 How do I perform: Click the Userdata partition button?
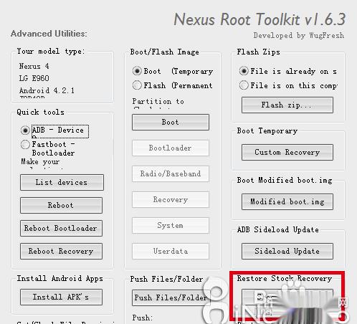click(171, 251)
